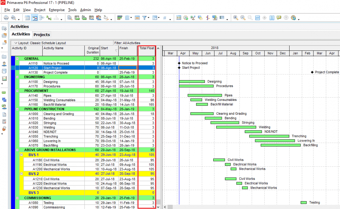Open the Columns dialog icon
The image size is (340, 209).
127,17
